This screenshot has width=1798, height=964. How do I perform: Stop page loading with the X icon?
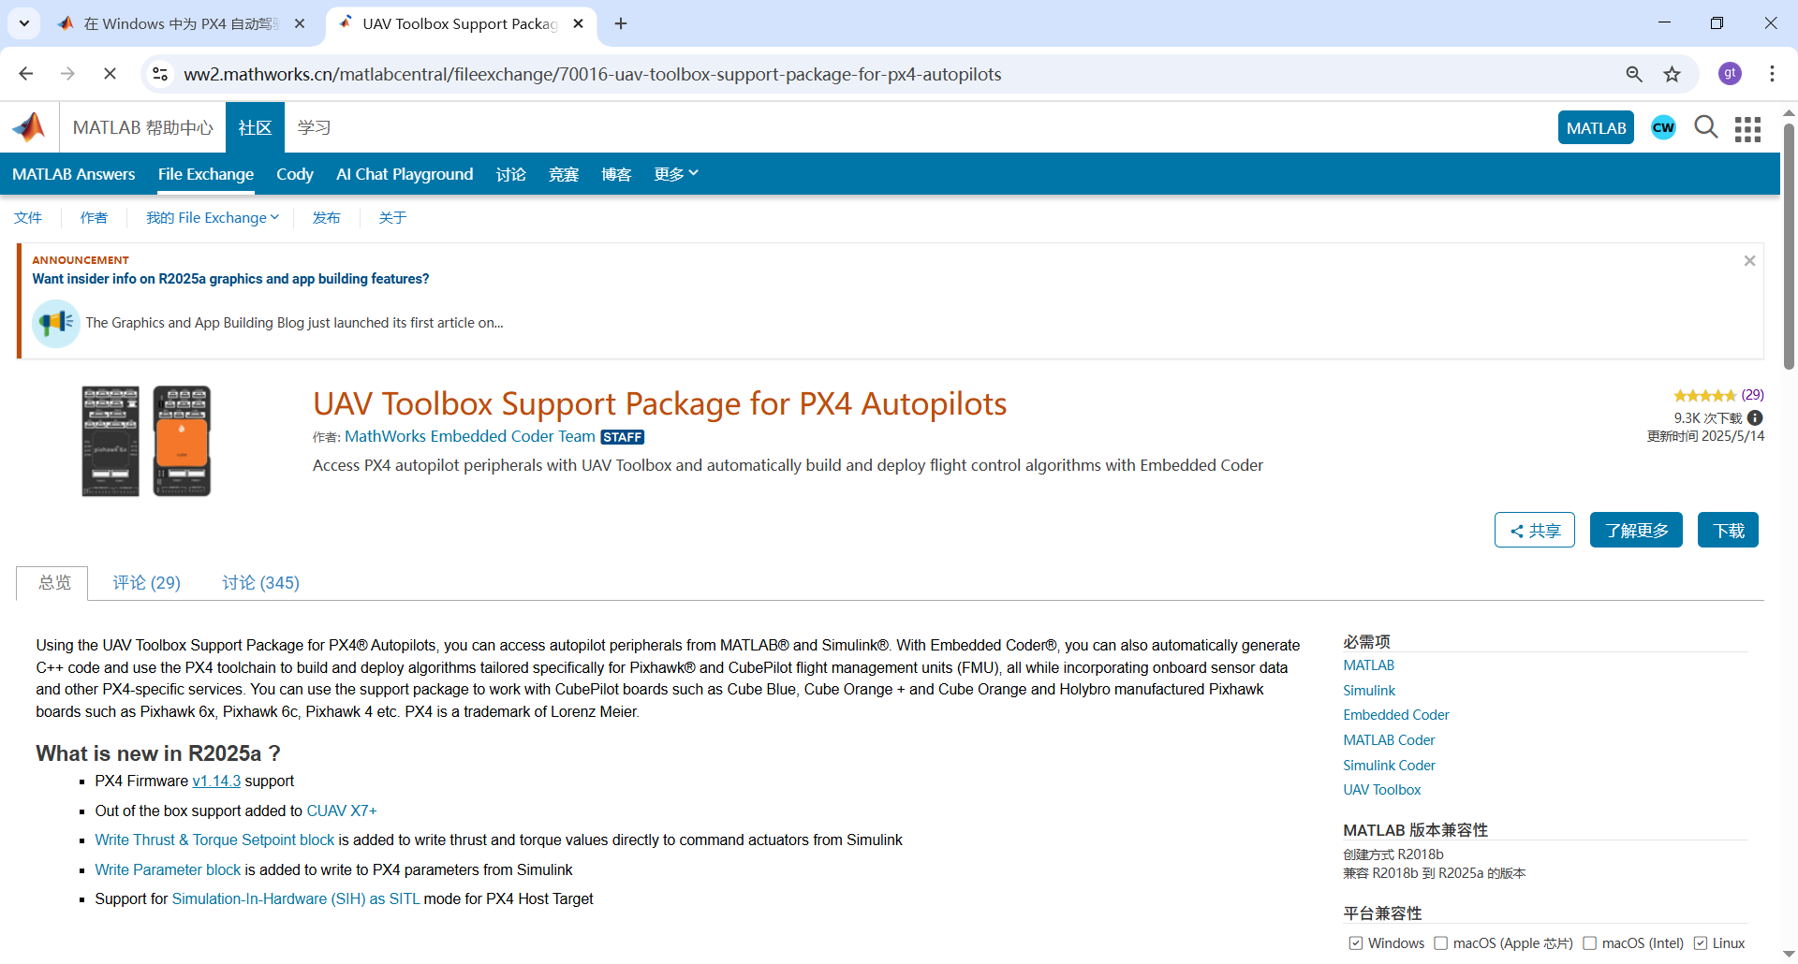coord(110,74)
